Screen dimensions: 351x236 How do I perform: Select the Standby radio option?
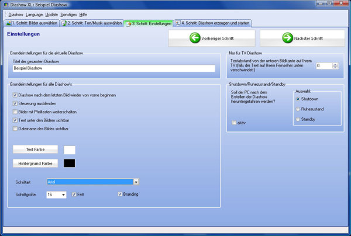[x=298, y=119]
